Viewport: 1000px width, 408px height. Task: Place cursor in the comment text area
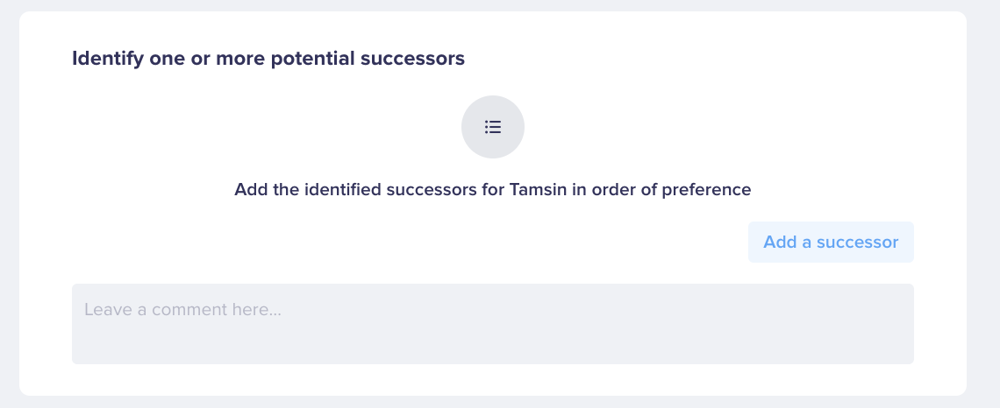pyautogui.click(x=493, y=324)
